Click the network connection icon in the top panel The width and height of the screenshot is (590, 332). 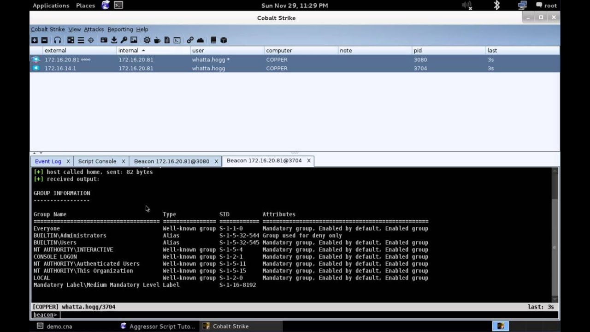click(x=522, y=6)
